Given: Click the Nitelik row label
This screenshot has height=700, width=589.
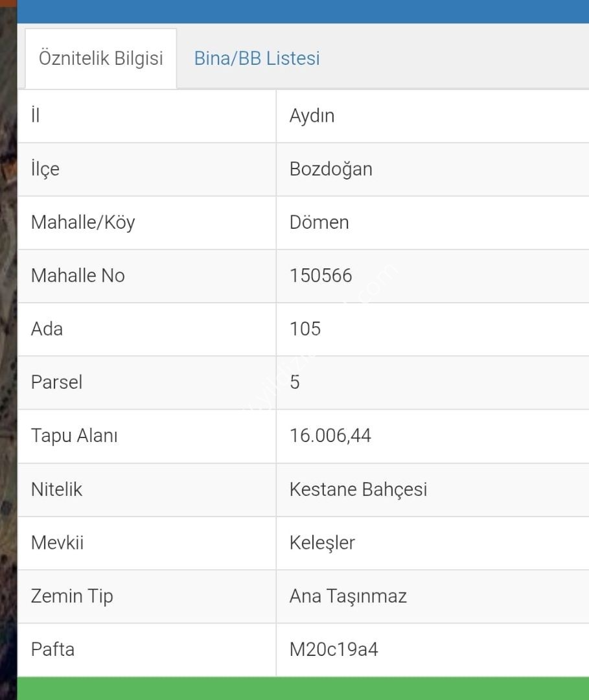Looking at the screenshot, I should [x=56, y=489].
